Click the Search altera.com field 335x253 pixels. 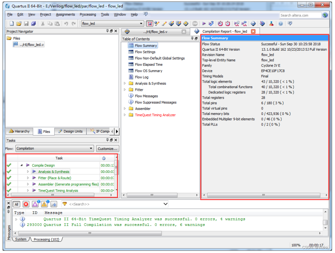pyautogui.click(x=300, y=15)
